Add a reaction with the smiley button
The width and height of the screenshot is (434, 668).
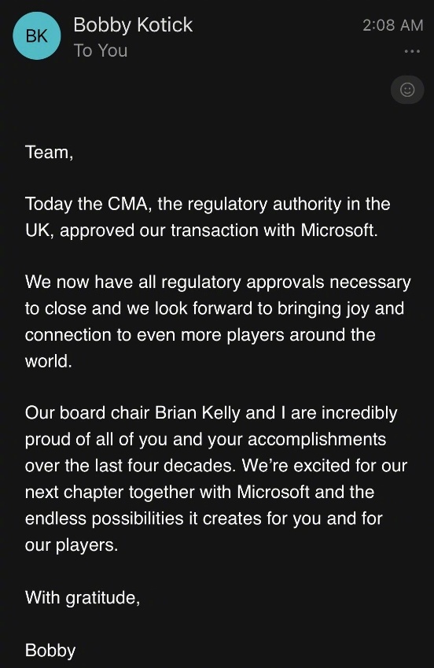407,90
